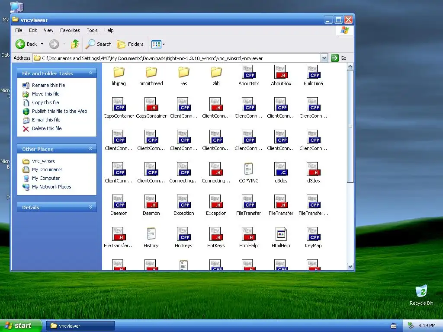This screenshot has width=443, height=332.
Task: Open the Windows Start menu
Action: (x=20, y=326)
